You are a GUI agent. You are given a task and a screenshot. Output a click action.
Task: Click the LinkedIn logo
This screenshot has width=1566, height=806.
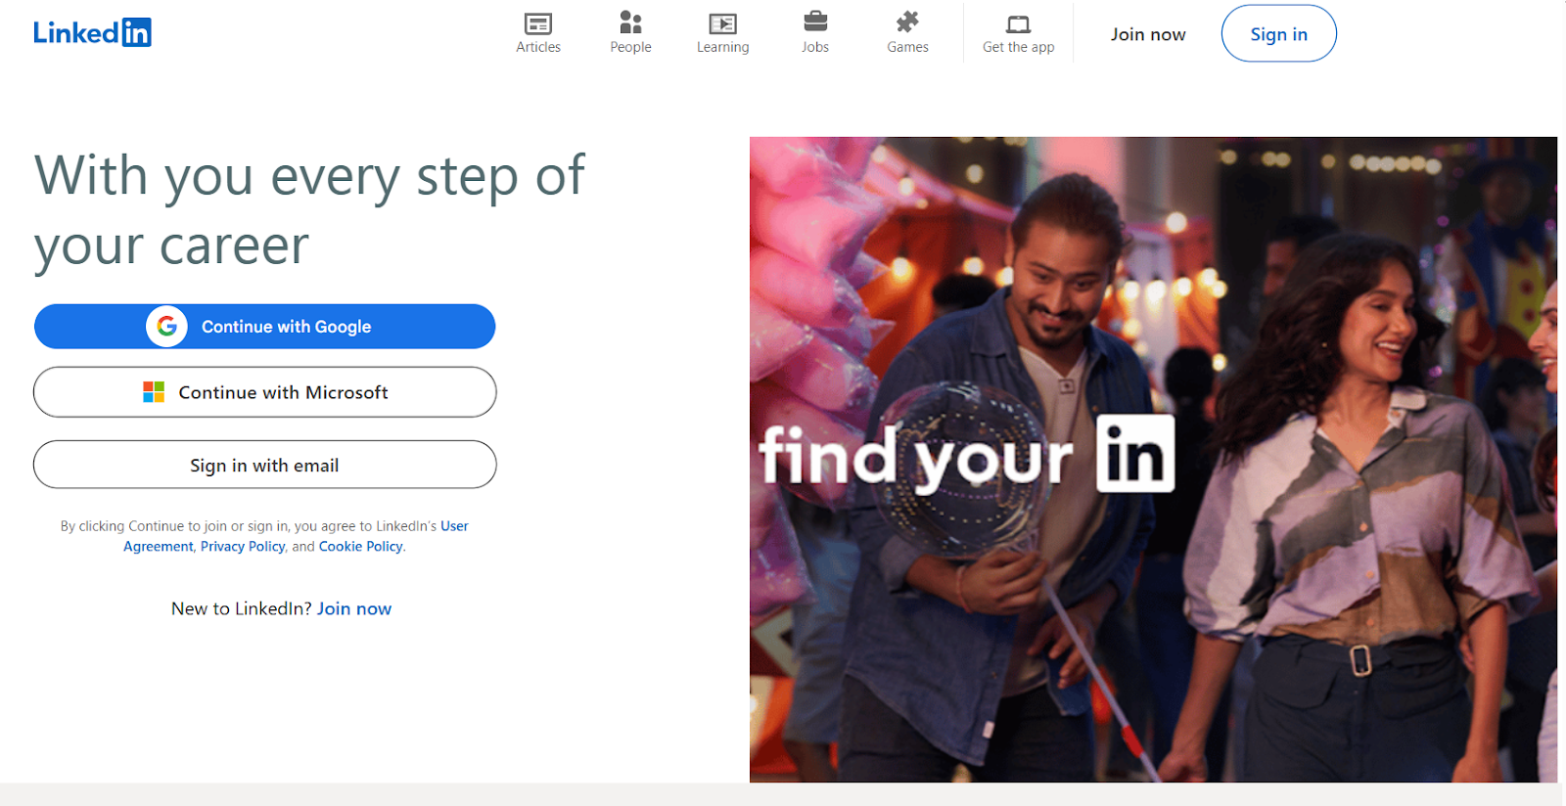[92, 32]
